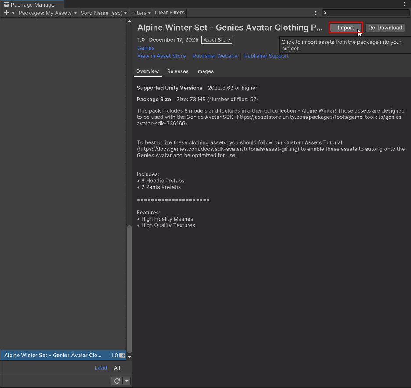Open the Packages: My Assets dropdown
The image size is (411, 388).
tap(48, 13)
